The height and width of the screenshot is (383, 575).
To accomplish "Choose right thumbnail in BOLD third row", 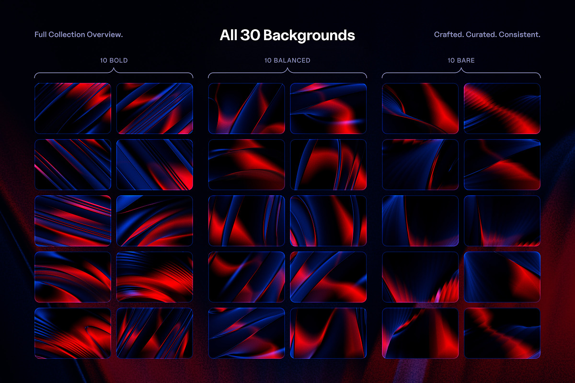I will (155, 221).
